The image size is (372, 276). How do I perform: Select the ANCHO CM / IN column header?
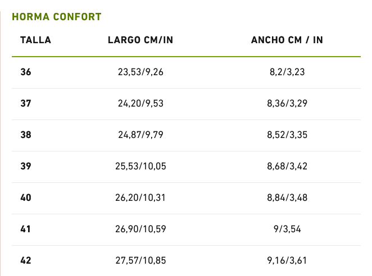click(287, 40)
